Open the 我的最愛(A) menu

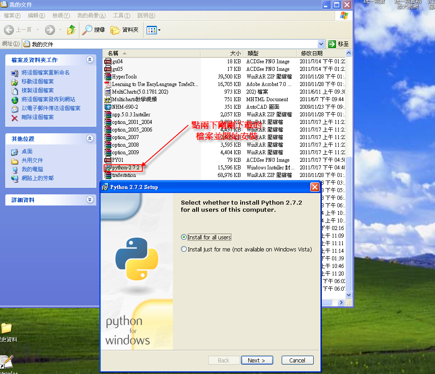[x=91, y=16]
